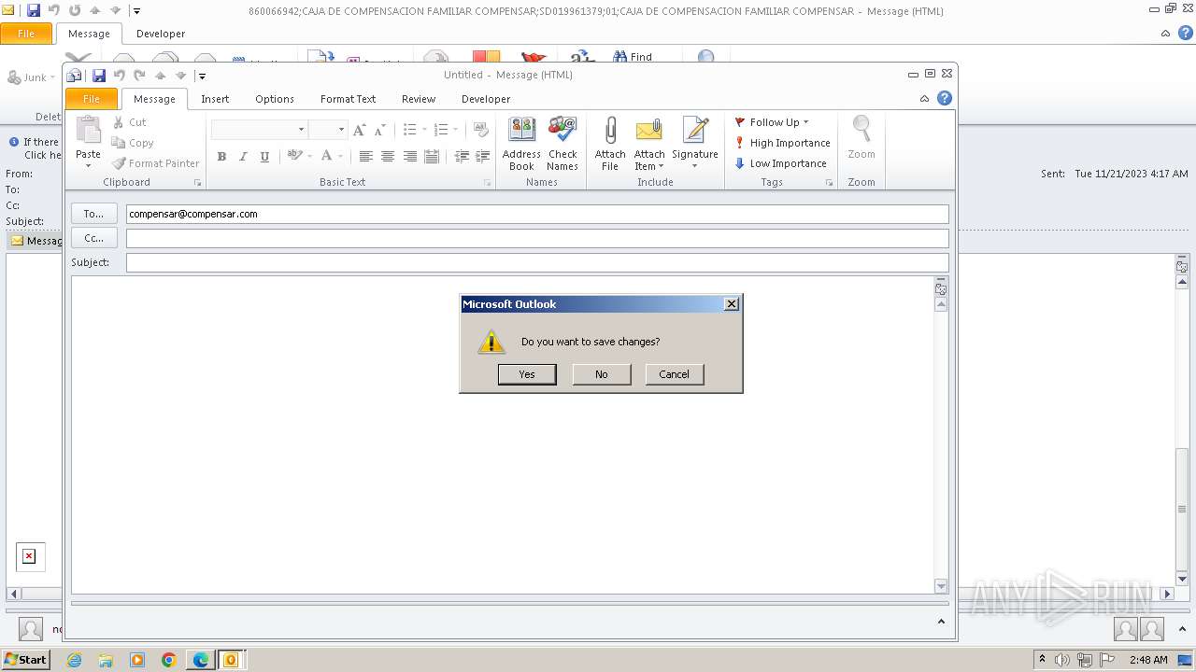Expand the Paste options arrow

pyautogui.click(x=88, y=166)
